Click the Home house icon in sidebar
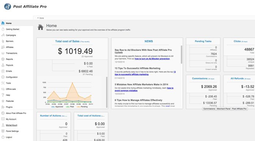 coord(3,23)
